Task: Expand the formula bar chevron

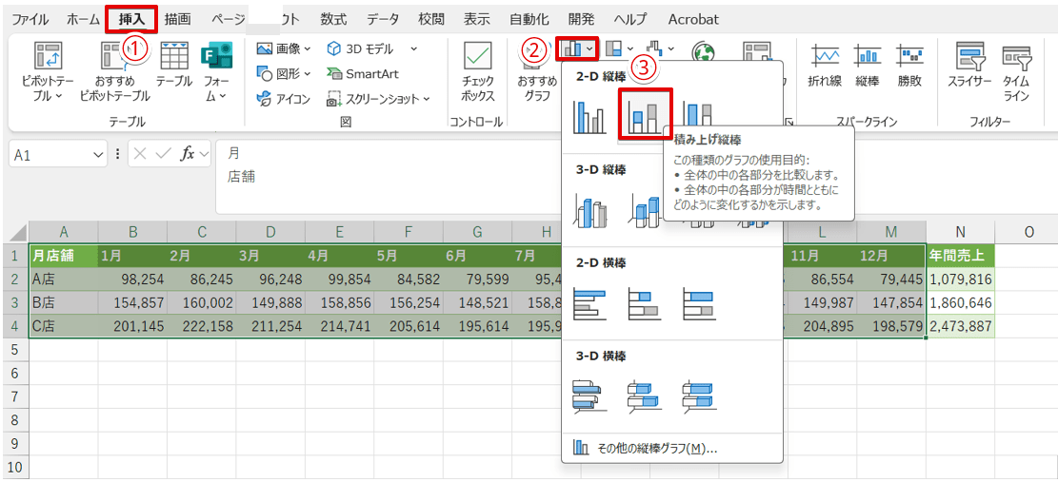Action: [x=204, y=155]
